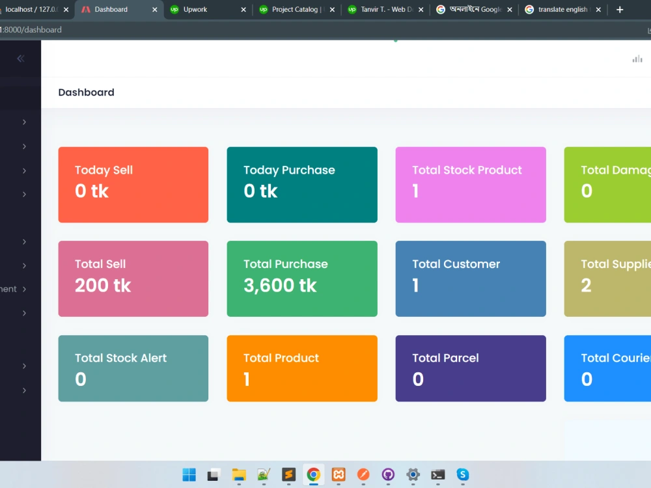Open the Today Purchase card
651x488 pixels.
[302, 185]
